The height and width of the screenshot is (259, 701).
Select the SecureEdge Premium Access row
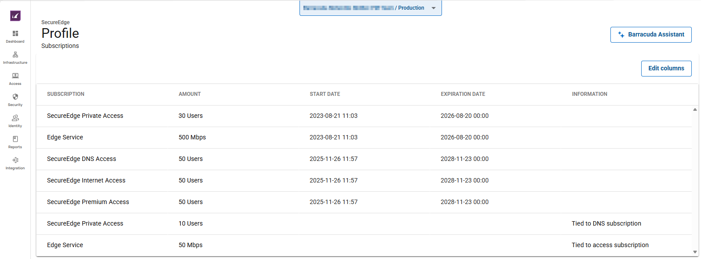click(88, 202)
